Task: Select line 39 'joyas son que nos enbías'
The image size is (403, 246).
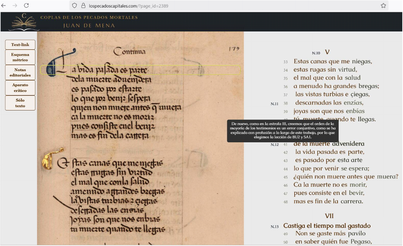Action: tap(329, 111)
